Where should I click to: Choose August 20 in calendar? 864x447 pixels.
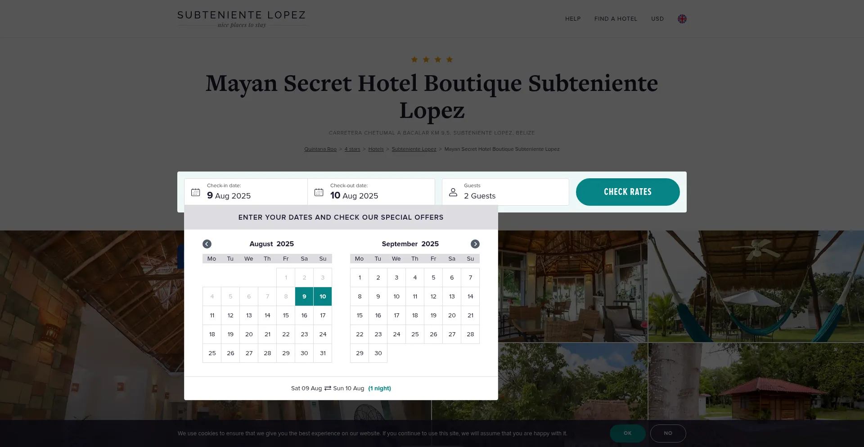point(249,334)
